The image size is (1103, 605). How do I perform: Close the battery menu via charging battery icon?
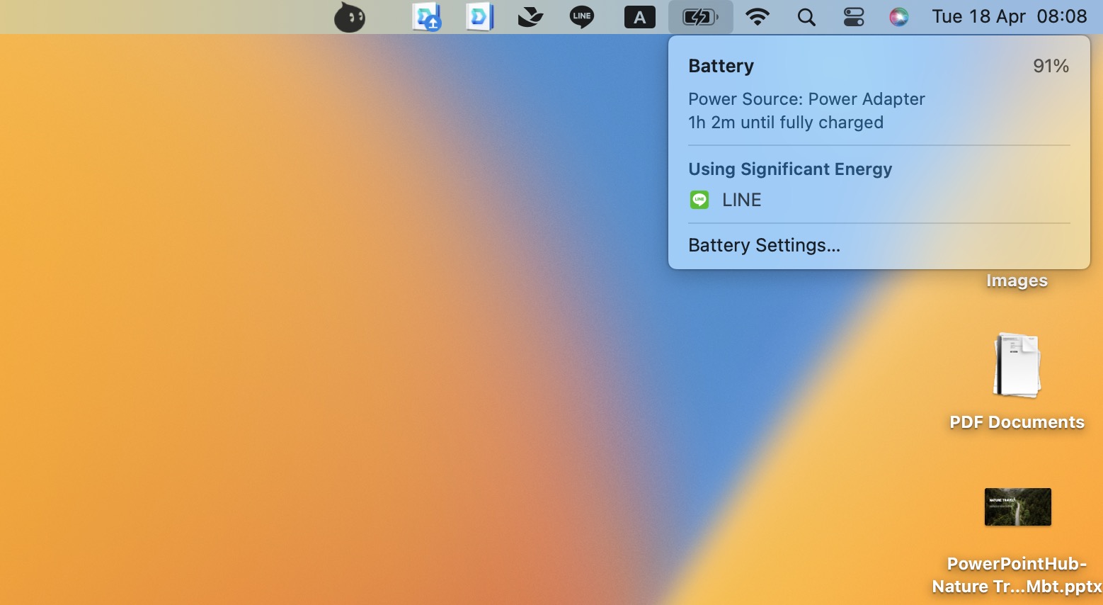pyautogui.click(x=700, y=17)
